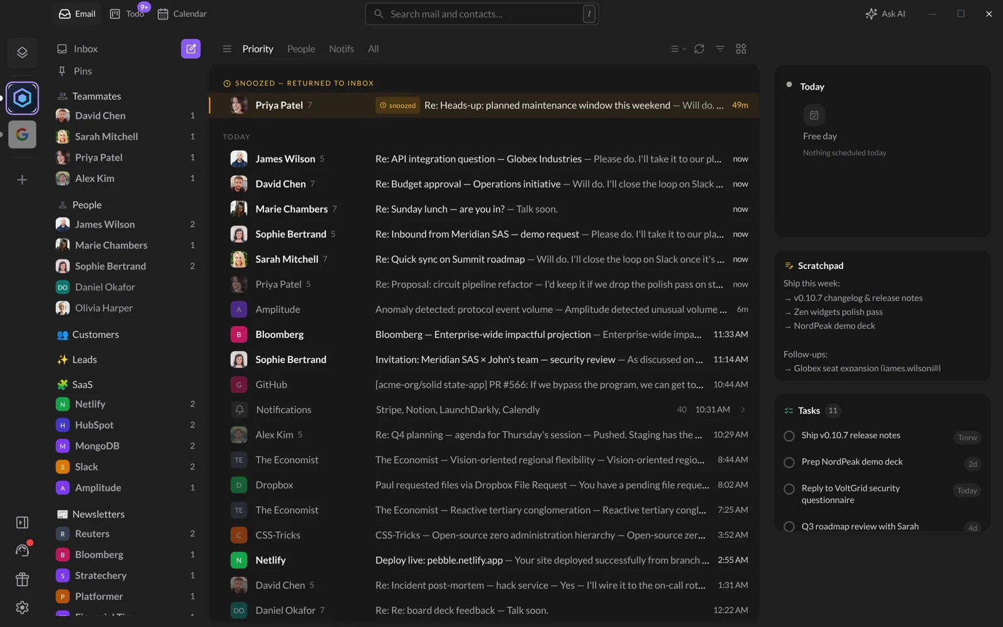Collapse the Teammates section
Screen dimensions: 1003x627
[97, 96]
